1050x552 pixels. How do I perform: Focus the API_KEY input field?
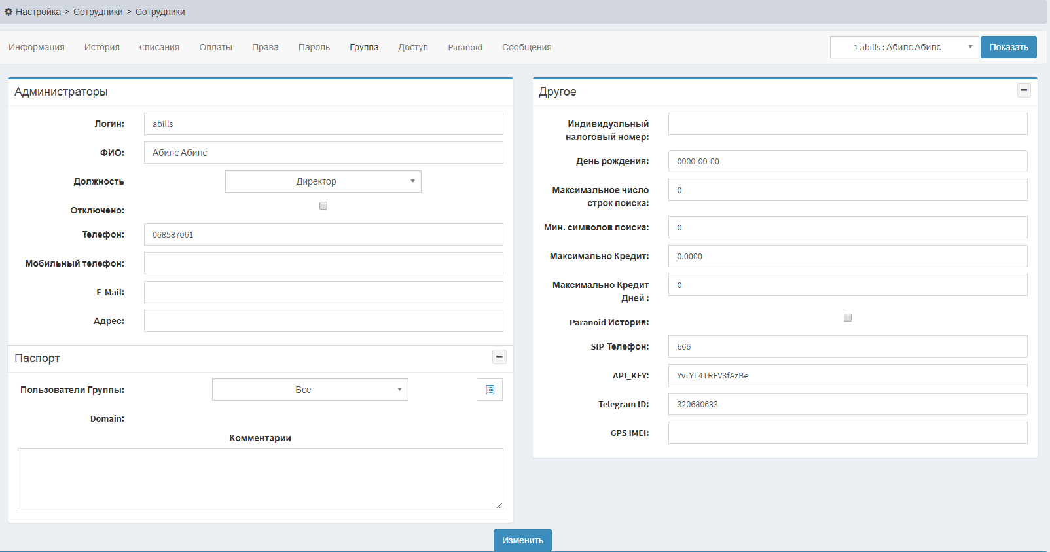pos(848,375)
